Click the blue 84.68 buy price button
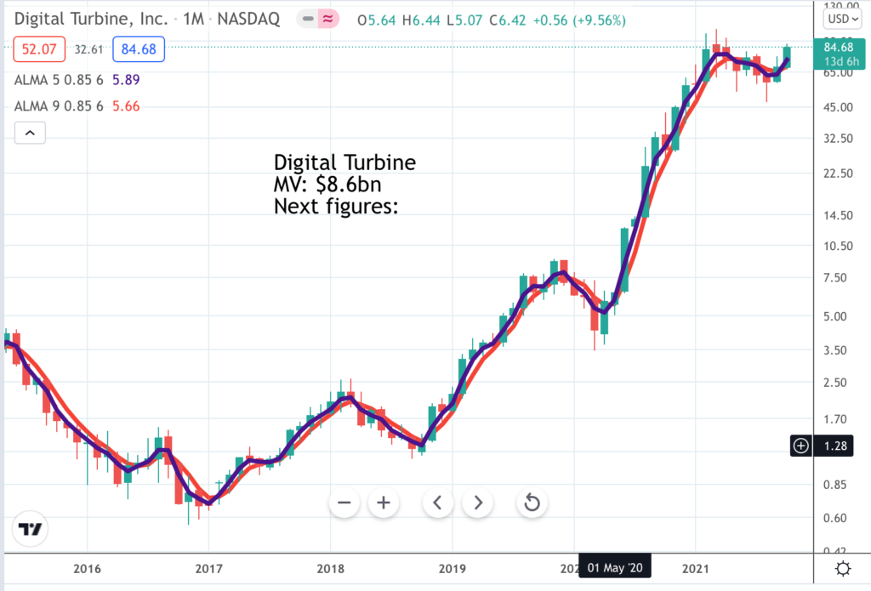This screenshot has height=591, width=871. click(139, 48)
